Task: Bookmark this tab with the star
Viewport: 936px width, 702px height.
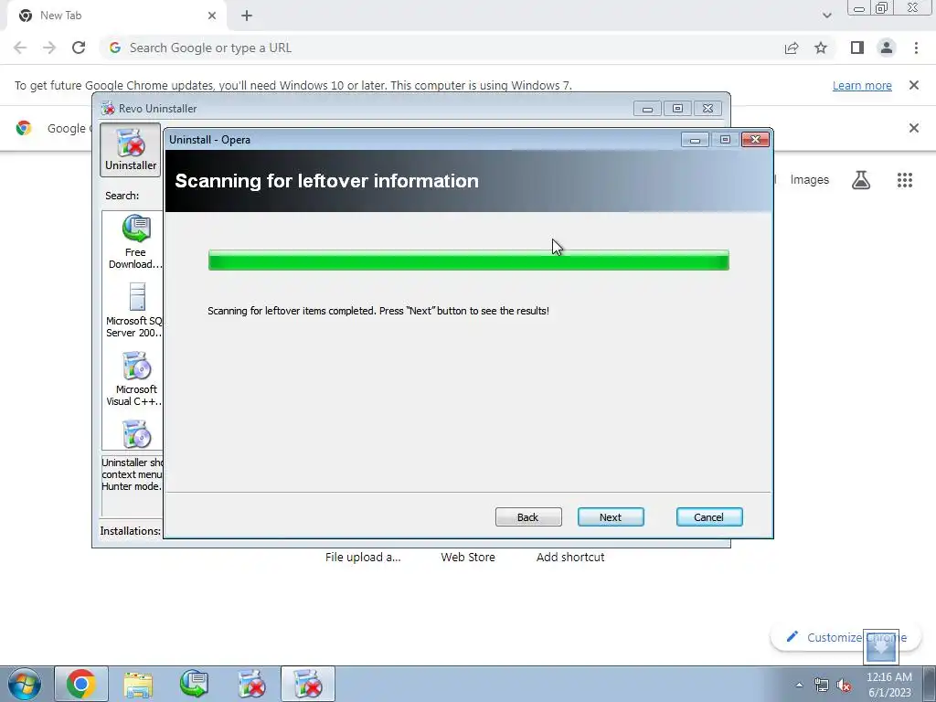Action: pos(821,48)
